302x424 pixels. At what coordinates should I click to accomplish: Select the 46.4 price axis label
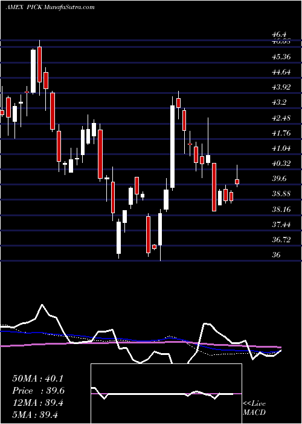click(x=279, y=35)
